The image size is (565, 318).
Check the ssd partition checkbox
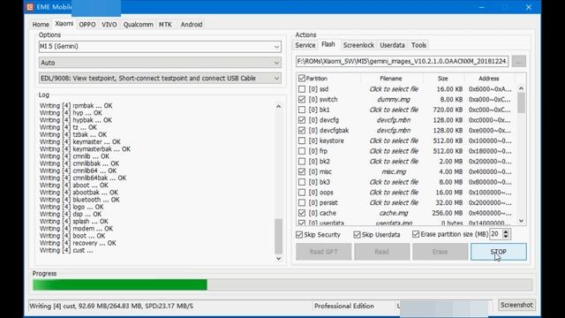click(302, 88)
